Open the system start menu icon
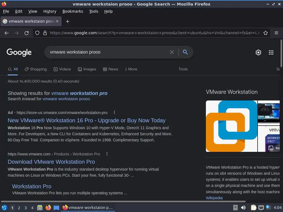283x212 pixels. pos(4,208)
